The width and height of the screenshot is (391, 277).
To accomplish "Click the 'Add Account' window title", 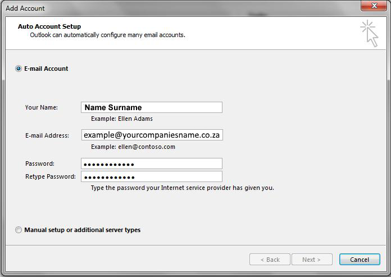I will coord(25,8).
